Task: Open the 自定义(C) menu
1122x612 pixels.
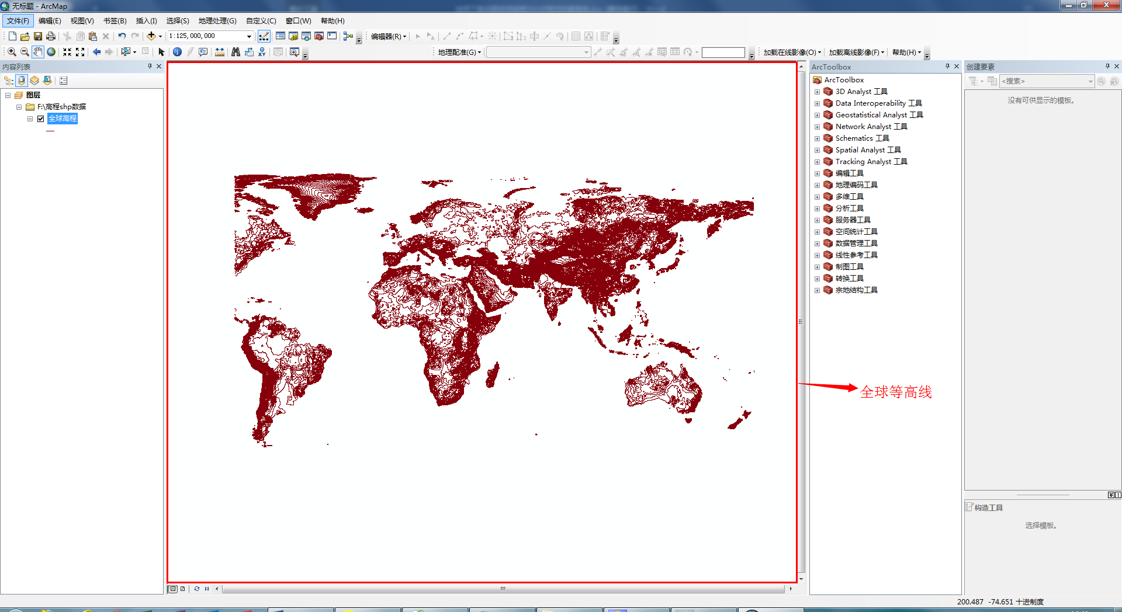Action: pyautogui.click(x=261, y=20)
